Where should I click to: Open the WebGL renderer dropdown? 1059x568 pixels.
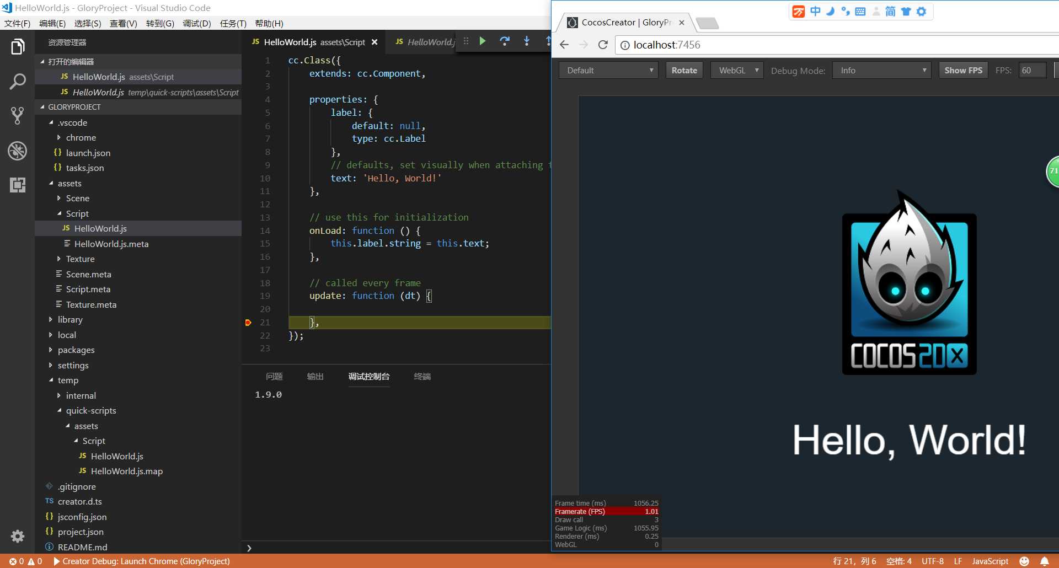(x=737, y=71)
